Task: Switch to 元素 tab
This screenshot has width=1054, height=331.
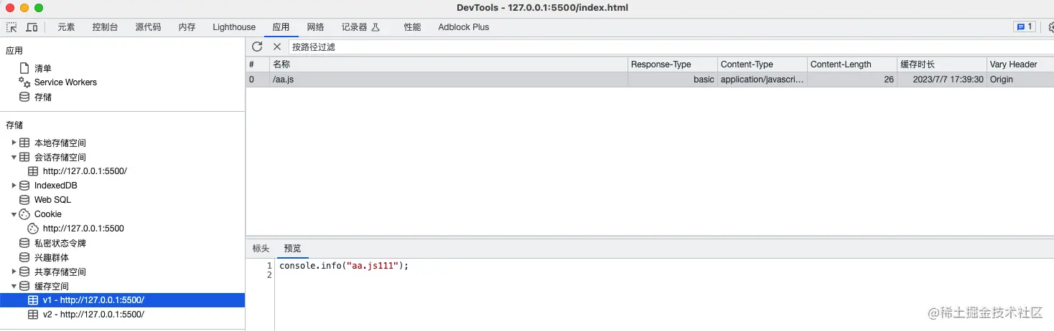Action: [66, 27]
